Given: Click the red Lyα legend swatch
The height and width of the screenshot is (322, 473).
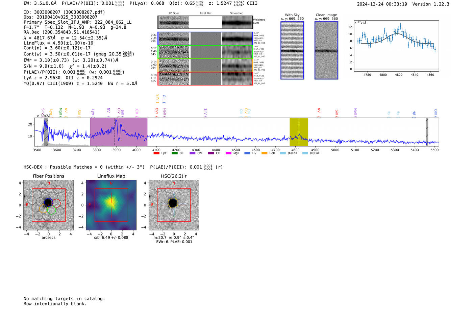Looking at the screenshot, I should (156, 153).
